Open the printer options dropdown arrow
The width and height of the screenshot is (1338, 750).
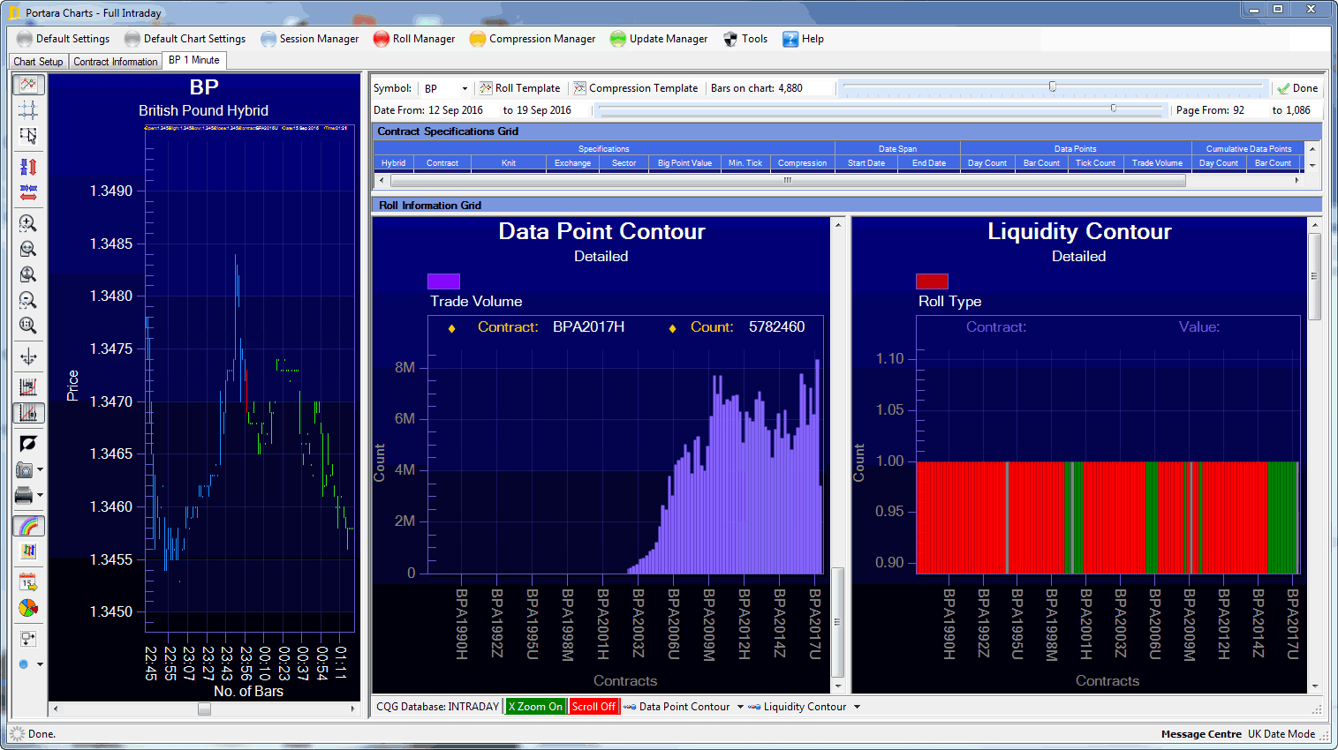(x=40, y=496)
